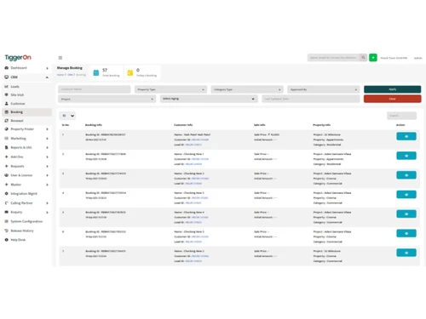Viewport: 426px width, 319px height.
Task: Open Customer ID link in row 1
Action: 200,140
